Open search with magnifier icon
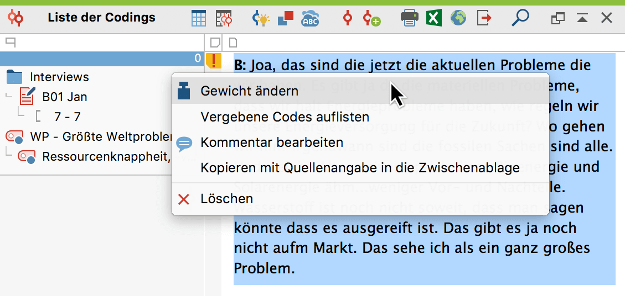The height and width of the screenshot is (296, 625). tap(520, 18)
